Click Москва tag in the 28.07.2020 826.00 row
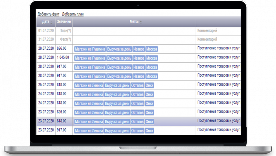Viewport: 276px width, 156px height. 151,49
